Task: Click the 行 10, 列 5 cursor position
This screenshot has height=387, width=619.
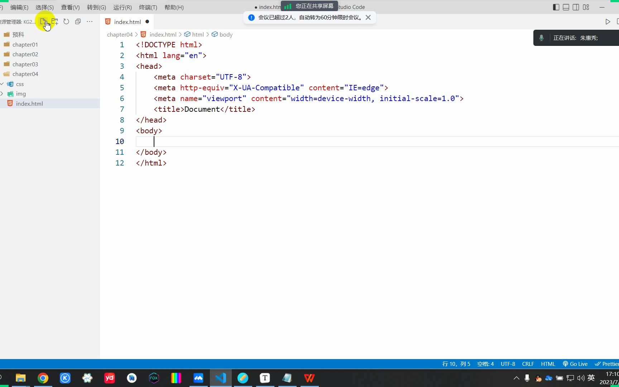Action: (456, 364)
